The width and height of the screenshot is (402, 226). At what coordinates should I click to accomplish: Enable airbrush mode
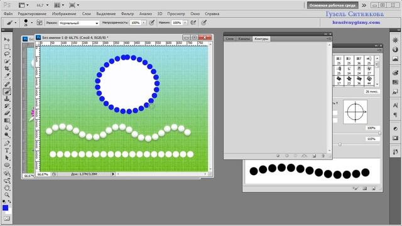pos(193,23)
